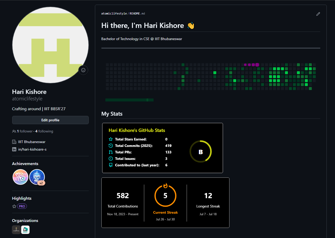This screenshot has height=238, width=335.
Task: Select the building icon next to IIIT Bhubaneswar
Action: 14,142
